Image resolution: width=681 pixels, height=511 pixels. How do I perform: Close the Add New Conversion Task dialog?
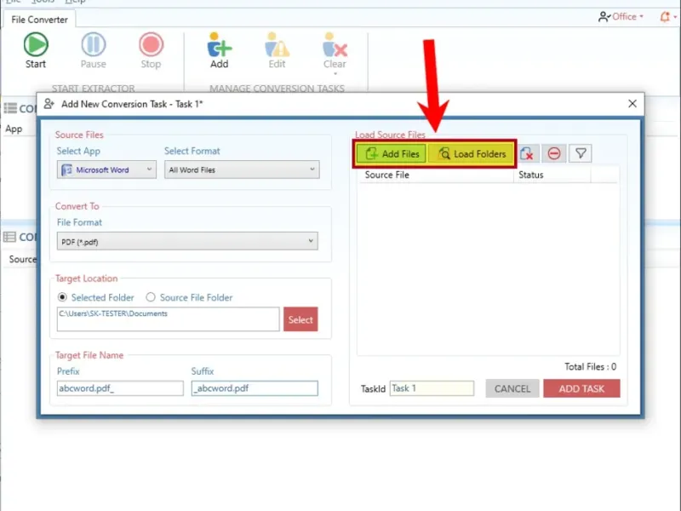click(632, 103)
